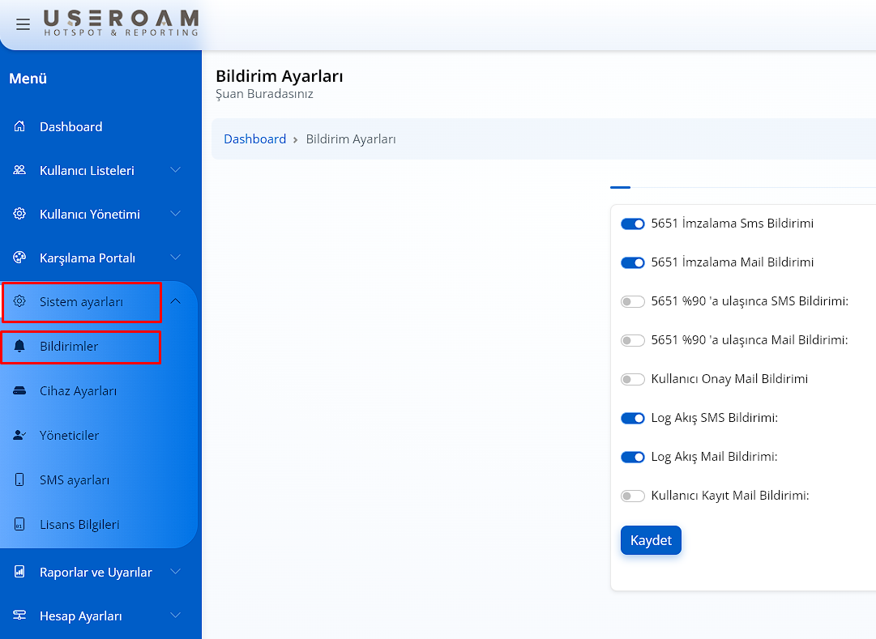Click the Dashboard home icon
Screen dimensions: 876x639
20,126
